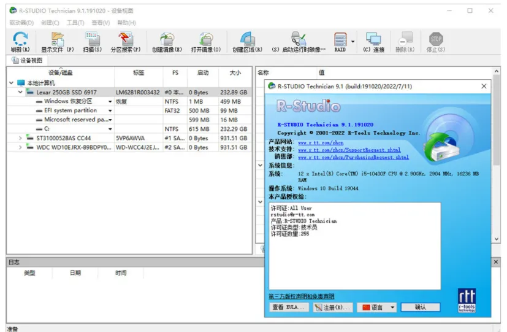This screenshot has width=507, height=332.
Task: Open the Language (语言) dropdown
Action: click(376, 307)
